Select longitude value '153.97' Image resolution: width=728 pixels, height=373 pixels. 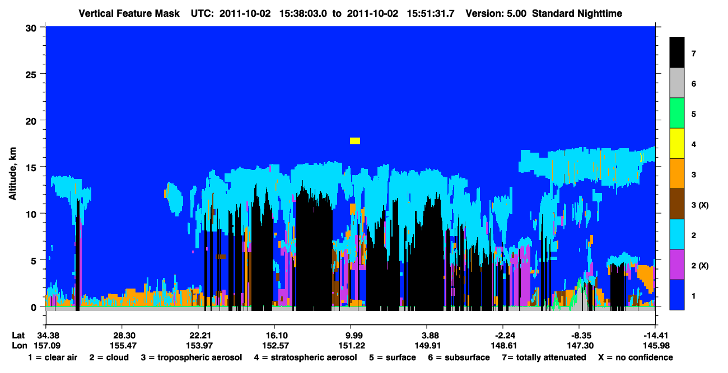click(x=198, y=346)
